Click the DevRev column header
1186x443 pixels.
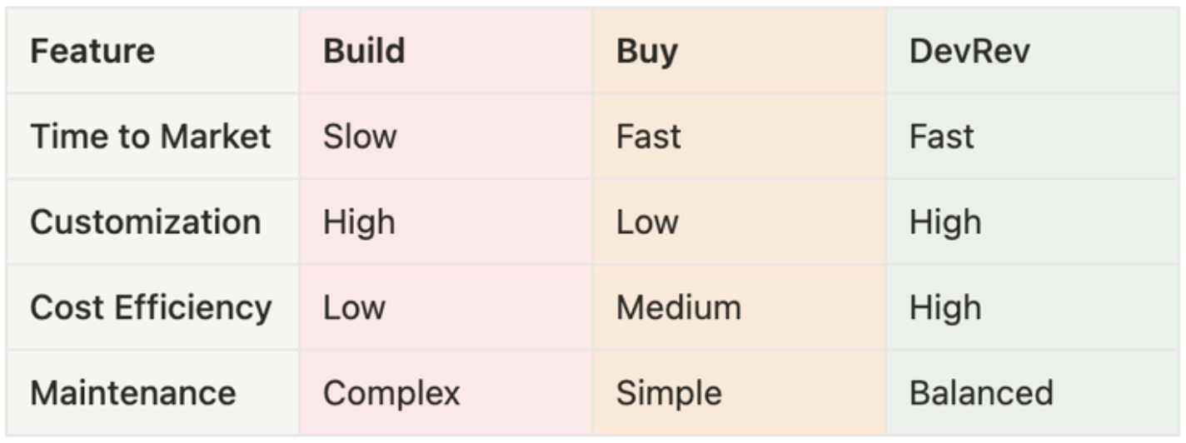pos(969,52)
